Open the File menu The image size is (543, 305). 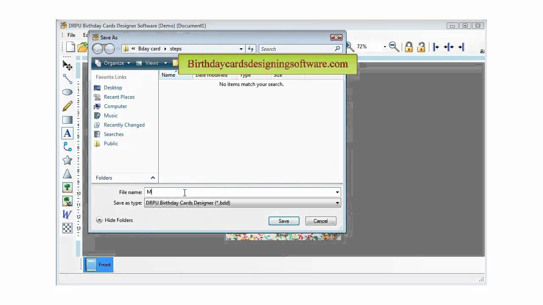[x=71, y=35]
